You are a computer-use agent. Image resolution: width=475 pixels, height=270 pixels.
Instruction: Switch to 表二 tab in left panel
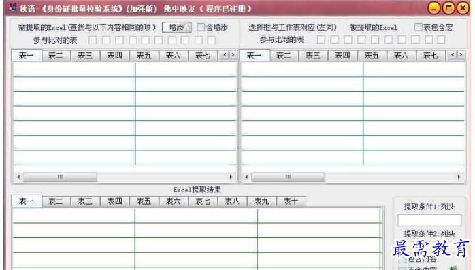pyautogui.click(x=56, y=56)
